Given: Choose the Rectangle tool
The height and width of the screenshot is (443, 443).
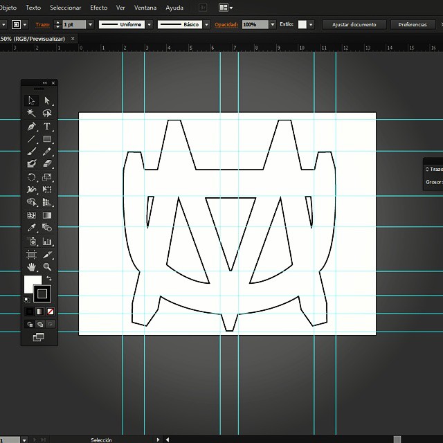Looking at the screenshot, I should tap(47, 138).
